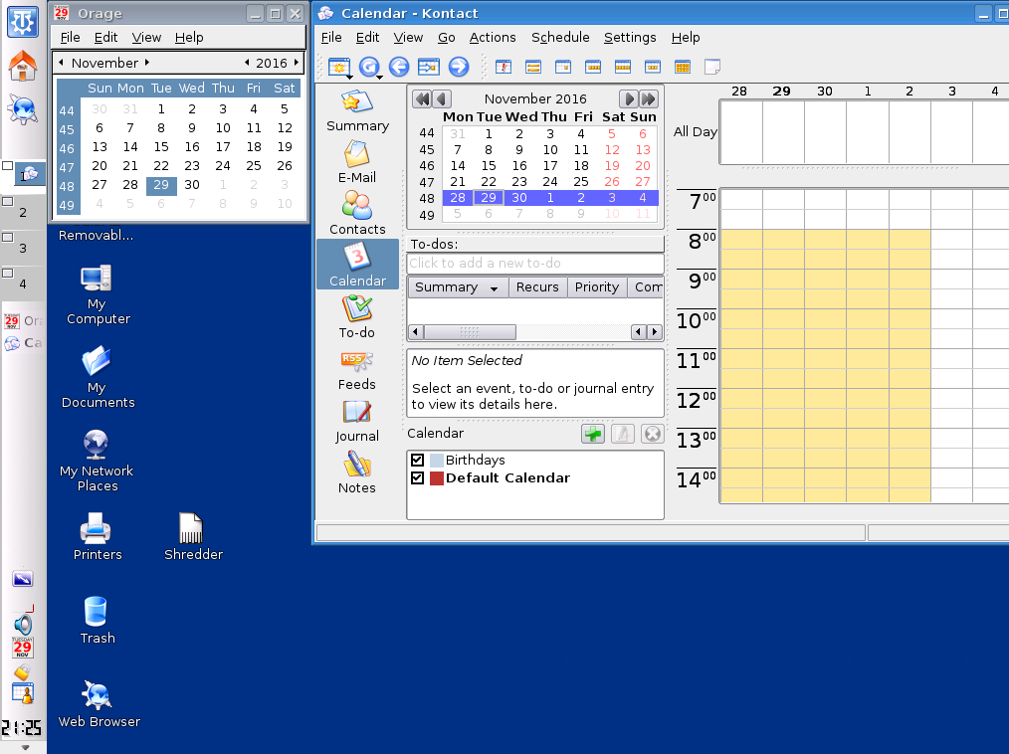The height and width of the screenshot is (754, 1009).
Task: Open the Shredder desktop icon
Action: coord(192,536)
